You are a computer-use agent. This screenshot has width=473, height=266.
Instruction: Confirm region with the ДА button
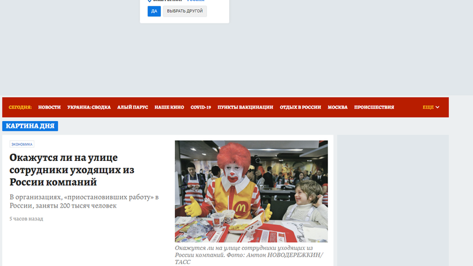click(x=154, y=11)
